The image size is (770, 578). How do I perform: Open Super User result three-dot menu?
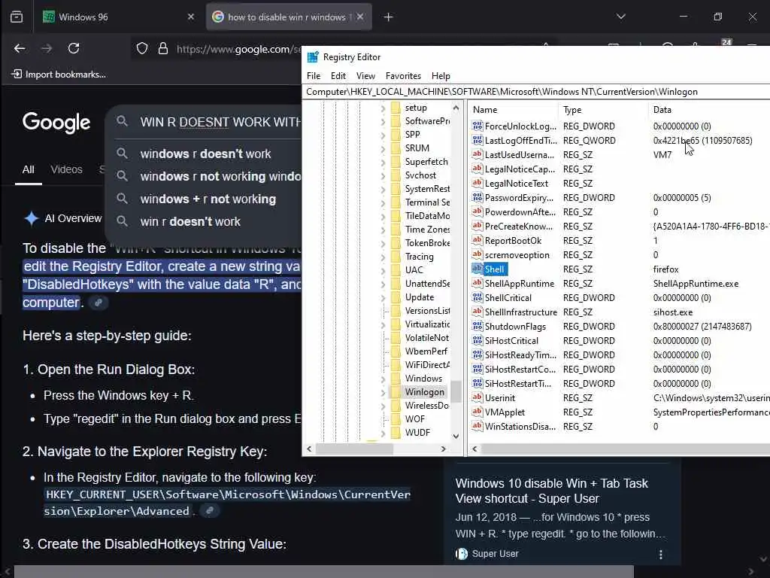tap(660, 555)
